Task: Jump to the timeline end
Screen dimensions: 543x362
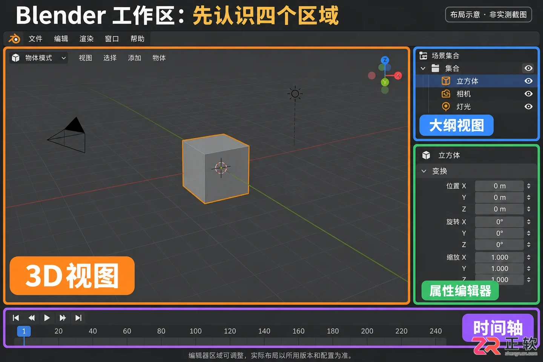Action: (78, 318)
